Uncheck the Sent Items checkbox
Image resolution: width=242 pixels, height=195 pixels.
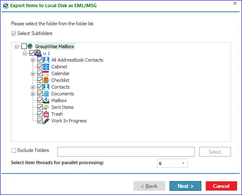click(x=40, y=107)
